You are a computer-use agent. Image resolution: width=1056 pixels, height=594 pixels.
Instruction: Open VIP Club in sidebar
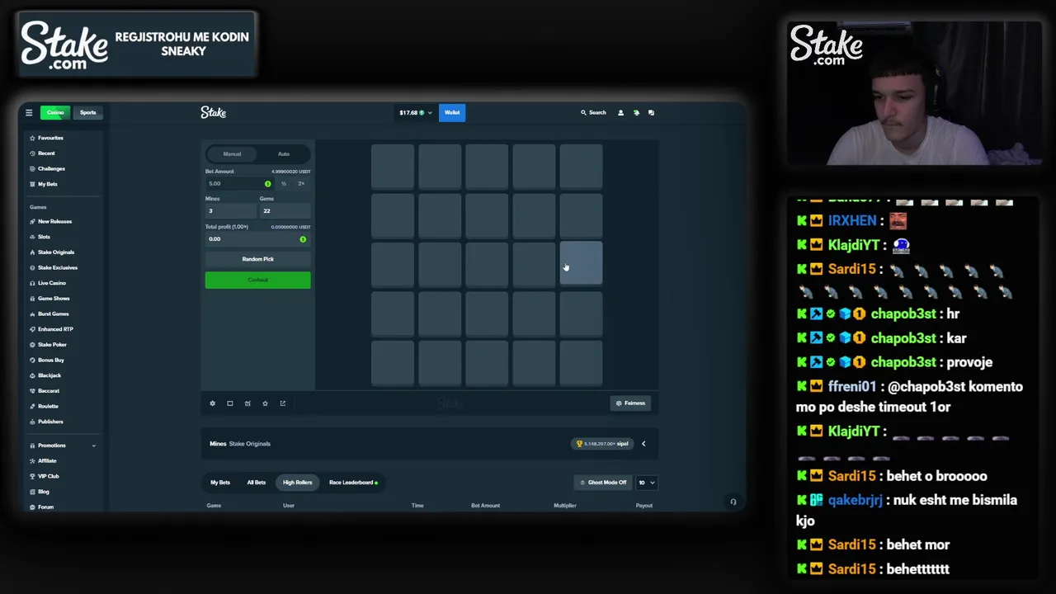tap(45, 476)
